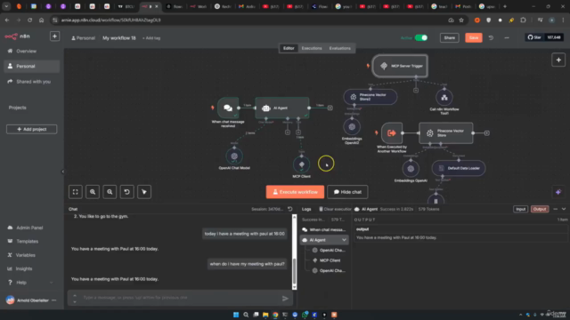Switch to the Executions tab

tap(312, 48)
